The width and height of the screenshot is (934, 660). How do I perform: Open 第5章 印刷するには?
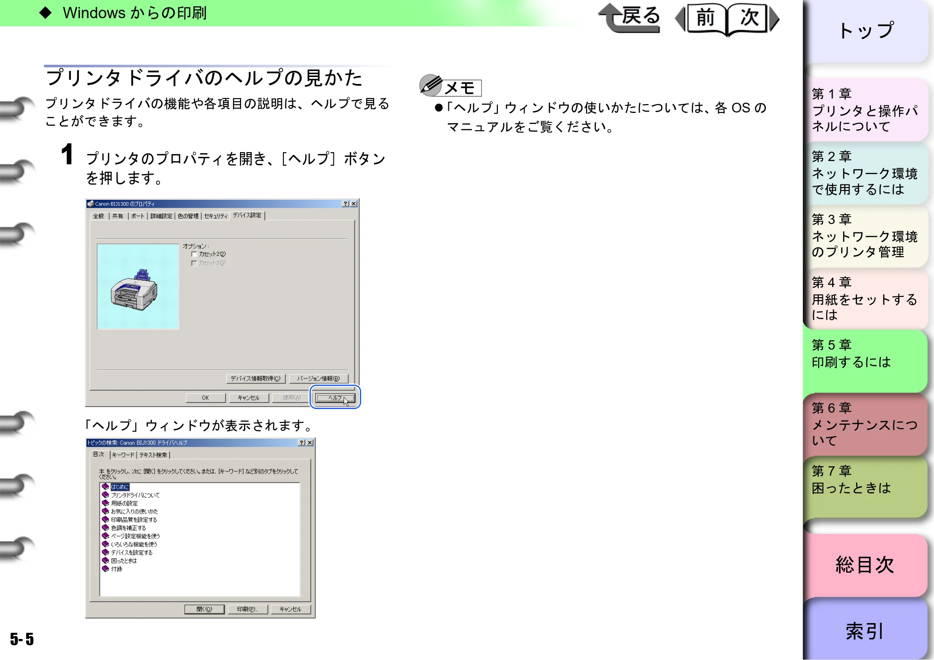(x=866, y=361)
